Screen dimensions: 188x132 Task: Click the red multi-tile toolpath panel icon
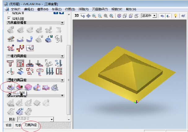[11, 48]
